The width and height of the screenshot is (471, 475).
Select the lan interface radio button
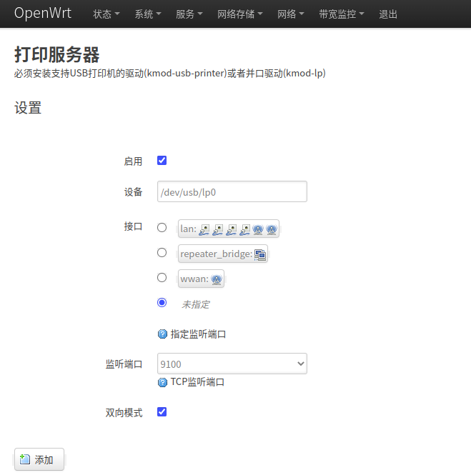click(x=162, y=228)
